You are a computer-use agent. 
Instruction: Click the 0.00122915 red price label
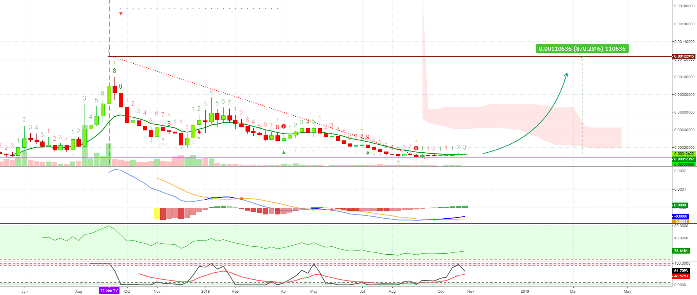click(684, 56)
